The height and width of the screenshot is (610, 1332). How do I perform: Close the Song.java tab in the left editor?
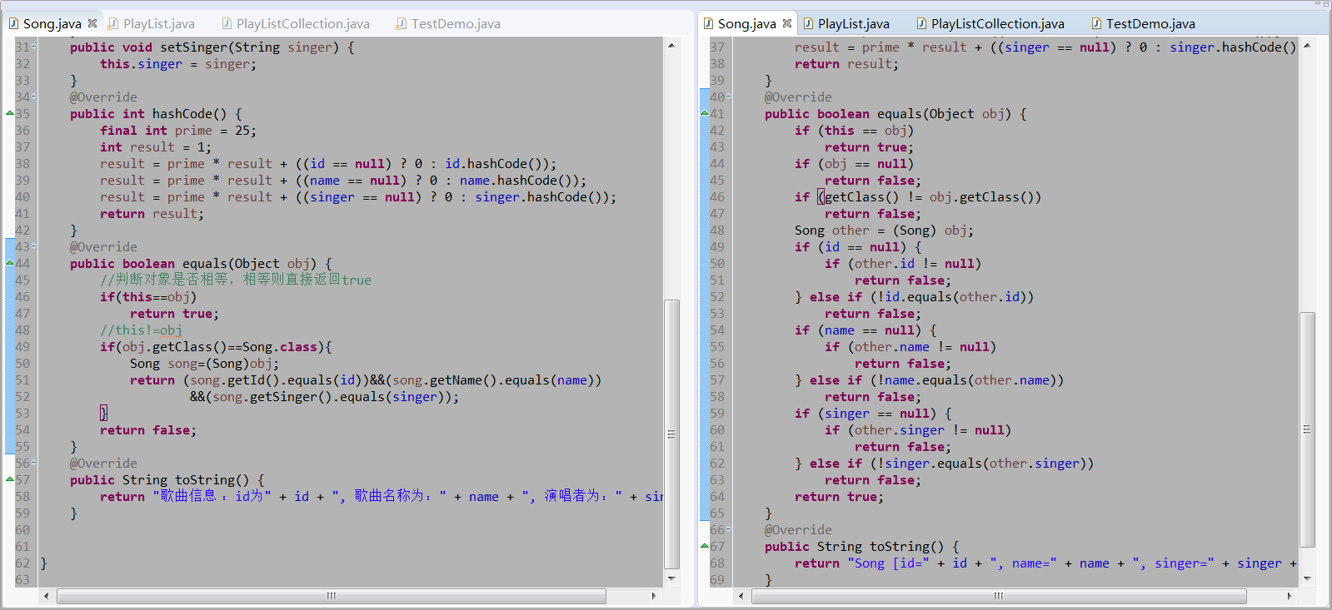click(92, 23)
